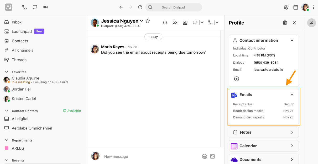Open the messages chat bubble icon
This screenshot has width=318, height=164.
pos(35,7)
